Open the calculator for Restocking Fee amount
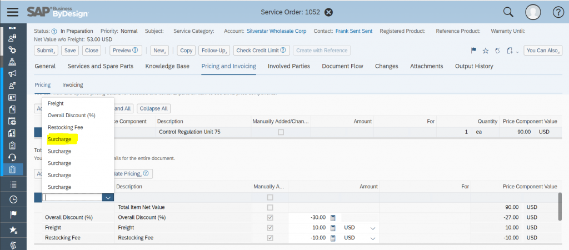Viewport: 569px width, 250px height. pyautogui.click(x=333, y=238)
